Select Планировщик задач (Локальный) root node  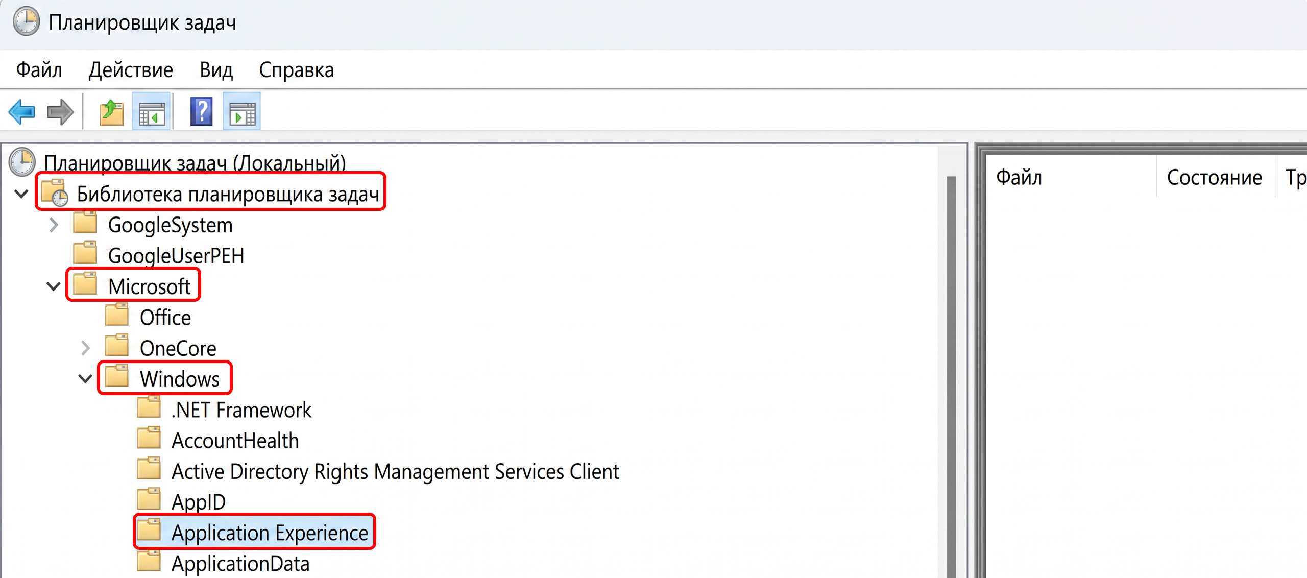pyautogui.click(x=195, y=163)
